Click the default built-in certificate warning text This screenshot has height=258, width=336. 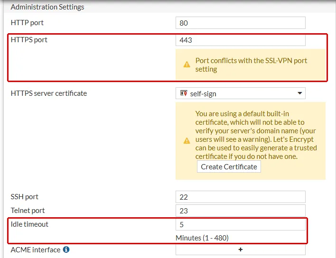click(x=256, y=135)
